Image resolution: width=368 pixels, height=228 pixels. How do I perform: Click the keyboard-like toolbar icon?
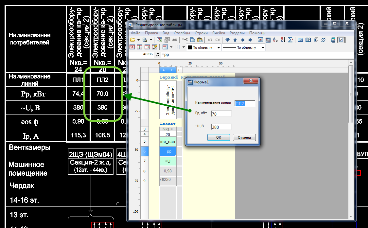click(300, 40)
